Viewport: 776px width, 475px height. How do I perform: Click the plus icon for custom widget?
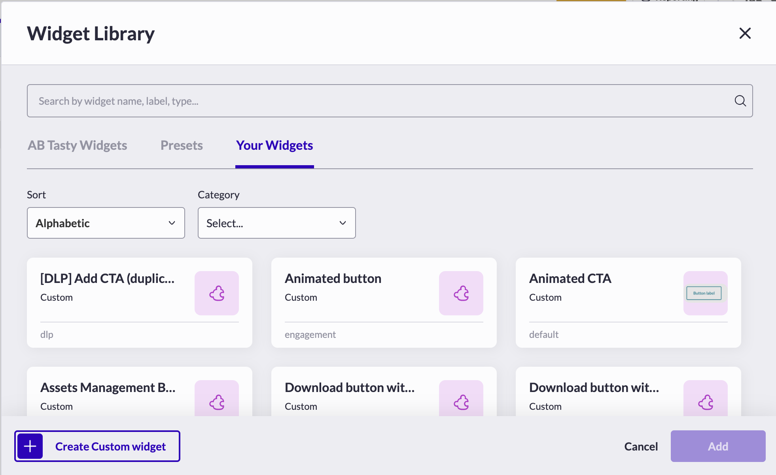tap(30, 446)
